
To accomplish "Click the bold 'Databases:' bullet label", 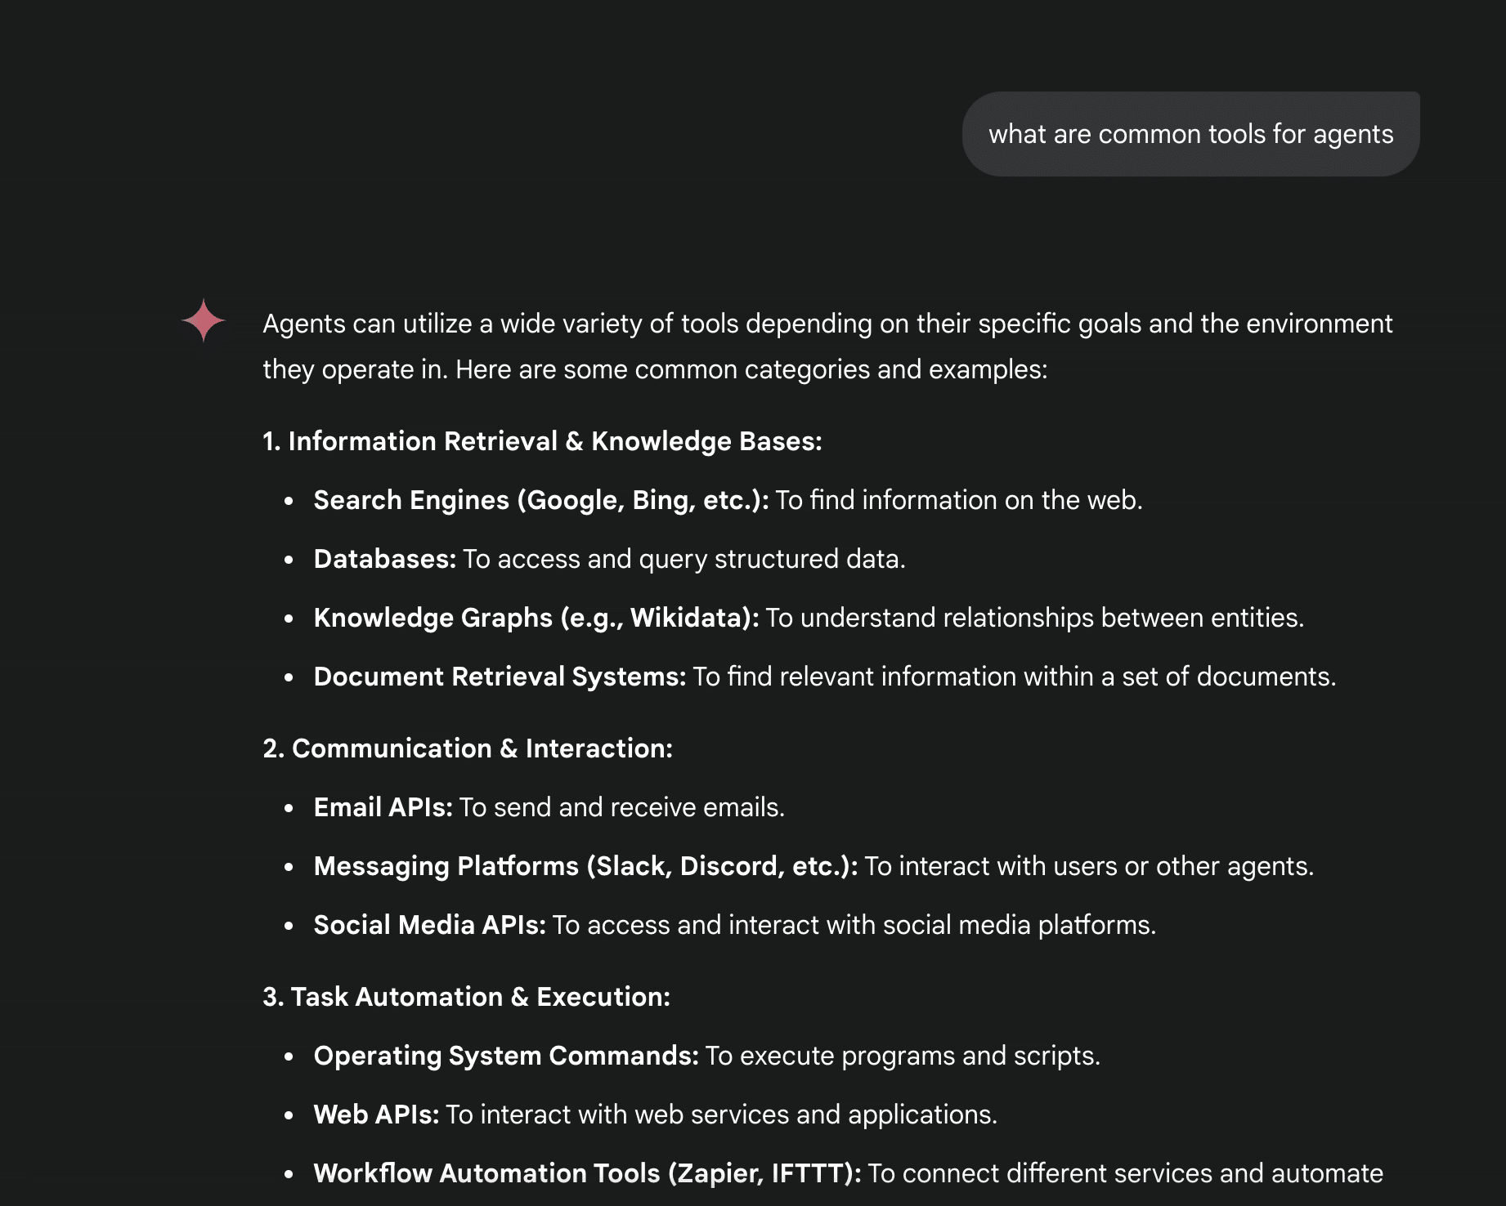I will [384, 559].
